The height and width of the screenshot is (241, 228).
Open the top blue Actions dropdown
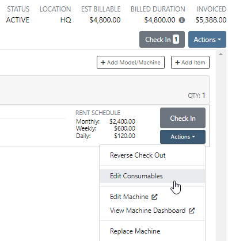point(207,40)
